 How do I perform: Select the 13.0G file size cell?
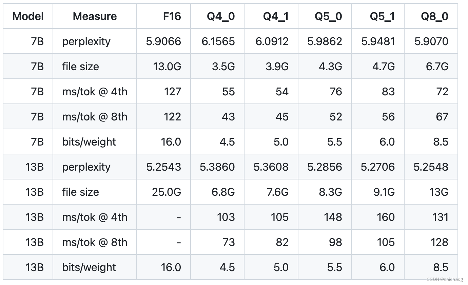click(167, 66)
